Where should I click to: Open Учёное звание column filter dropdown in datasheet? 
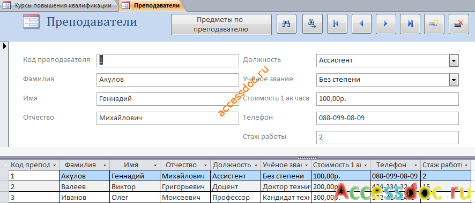coord(306,165)
